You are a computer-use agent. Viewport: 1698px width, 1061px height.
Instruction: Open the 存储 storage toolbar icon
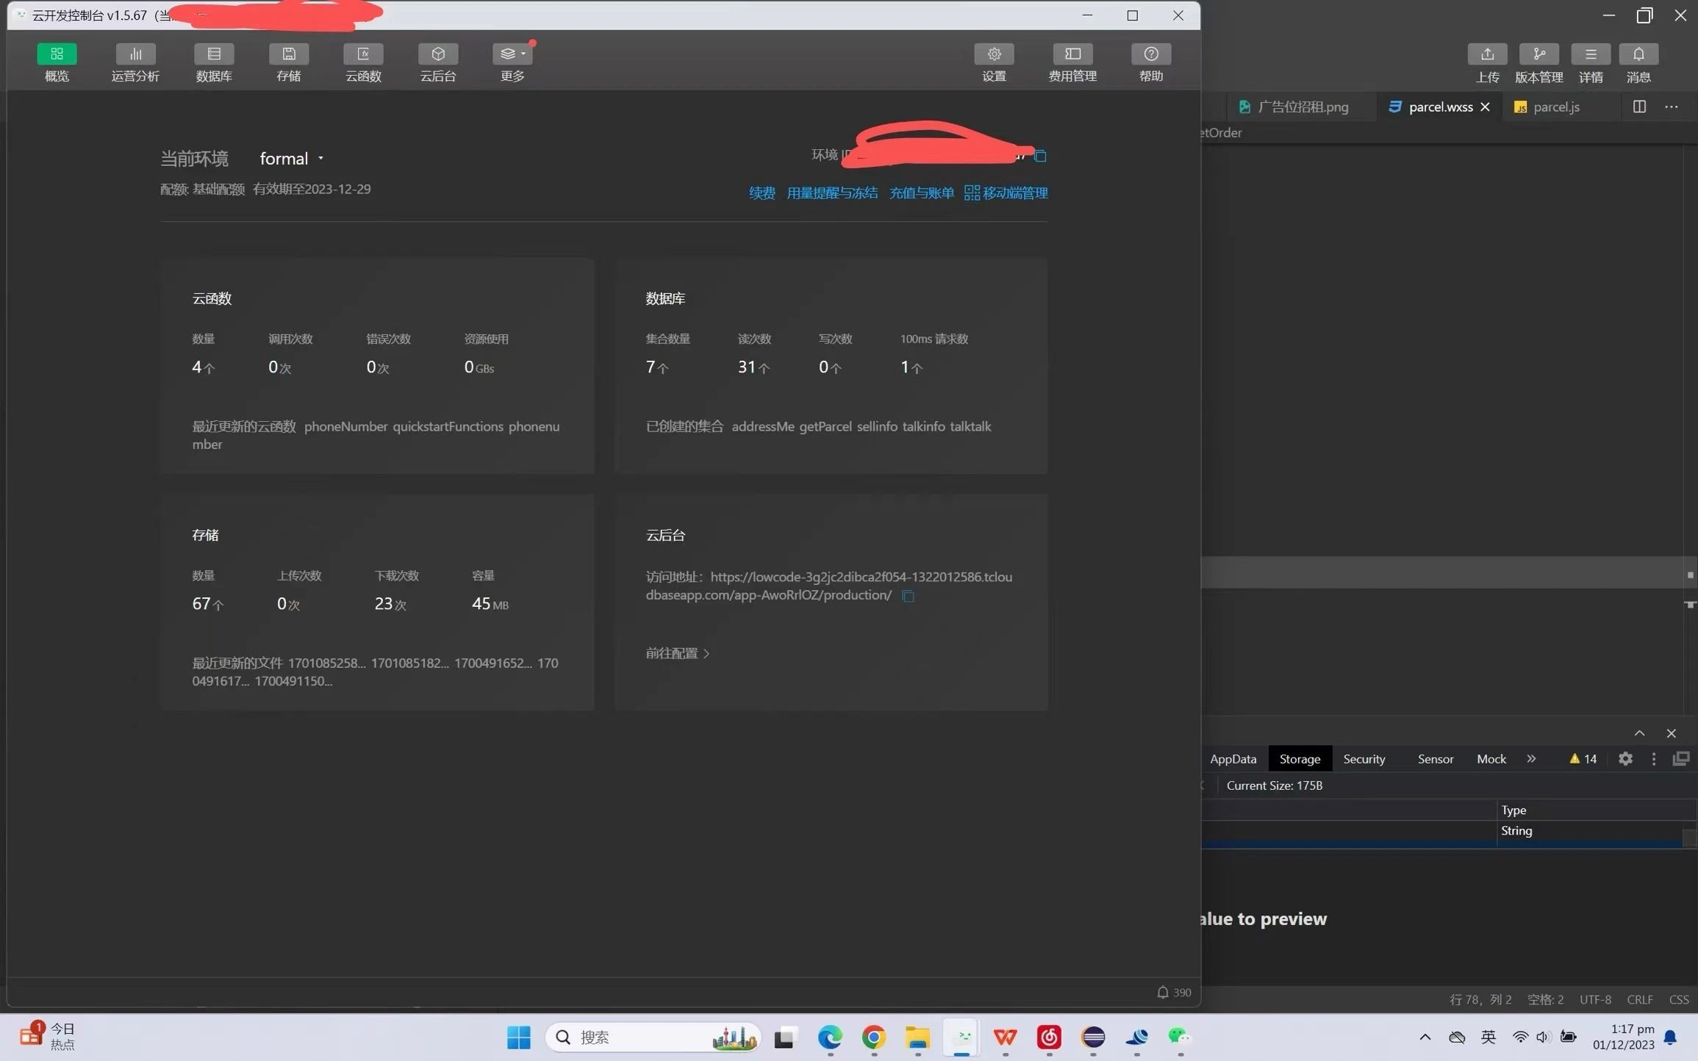pyautogui.click(x=289, y=55)
